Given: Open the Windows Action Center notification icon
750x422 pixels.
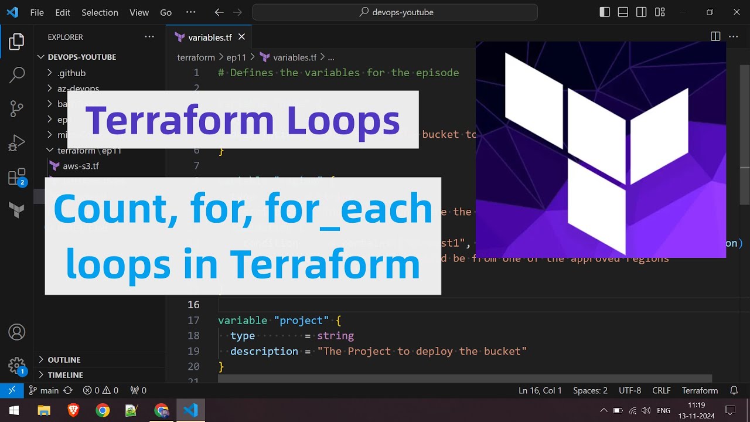Looking at the screenshot, I should (x=731, y=410).
